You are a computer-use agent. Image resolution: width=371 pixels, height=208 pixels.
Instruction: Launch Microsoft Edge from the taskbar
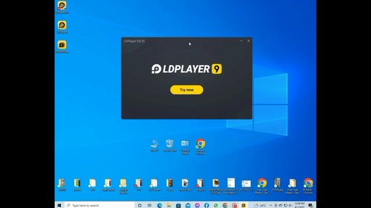click(x=159, y=206)
